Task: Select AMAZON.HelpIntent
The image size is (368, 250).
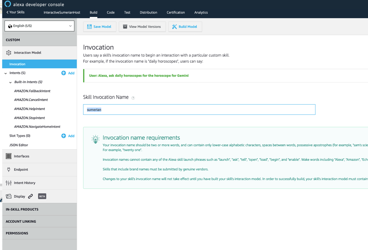Action: click(x=29, y=109)
